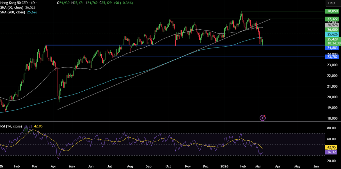Viewport: 341px width, 169px height.
Task: Select the cyan 25,626 SMA price label
Action: pos(332,34)
